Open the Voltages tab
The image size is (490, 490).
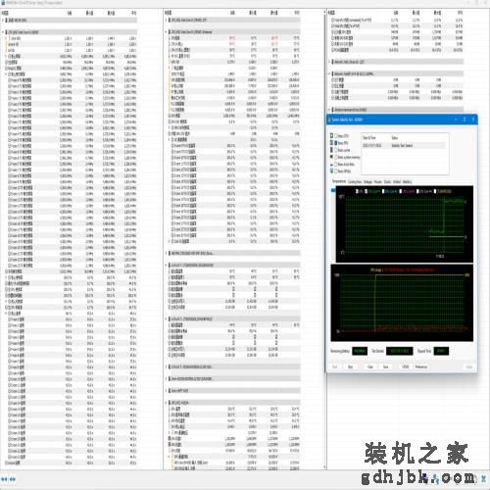pos(367,181)
